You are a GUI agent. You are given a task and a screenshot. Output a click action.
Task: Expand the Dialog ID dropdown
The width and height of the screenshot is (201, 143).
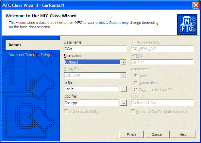pyautogui.click(x=123, y=76)
